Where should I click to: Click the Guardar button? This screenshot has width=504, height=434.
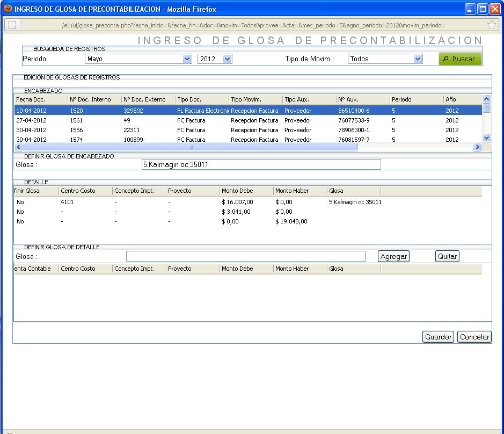point(438,337)
